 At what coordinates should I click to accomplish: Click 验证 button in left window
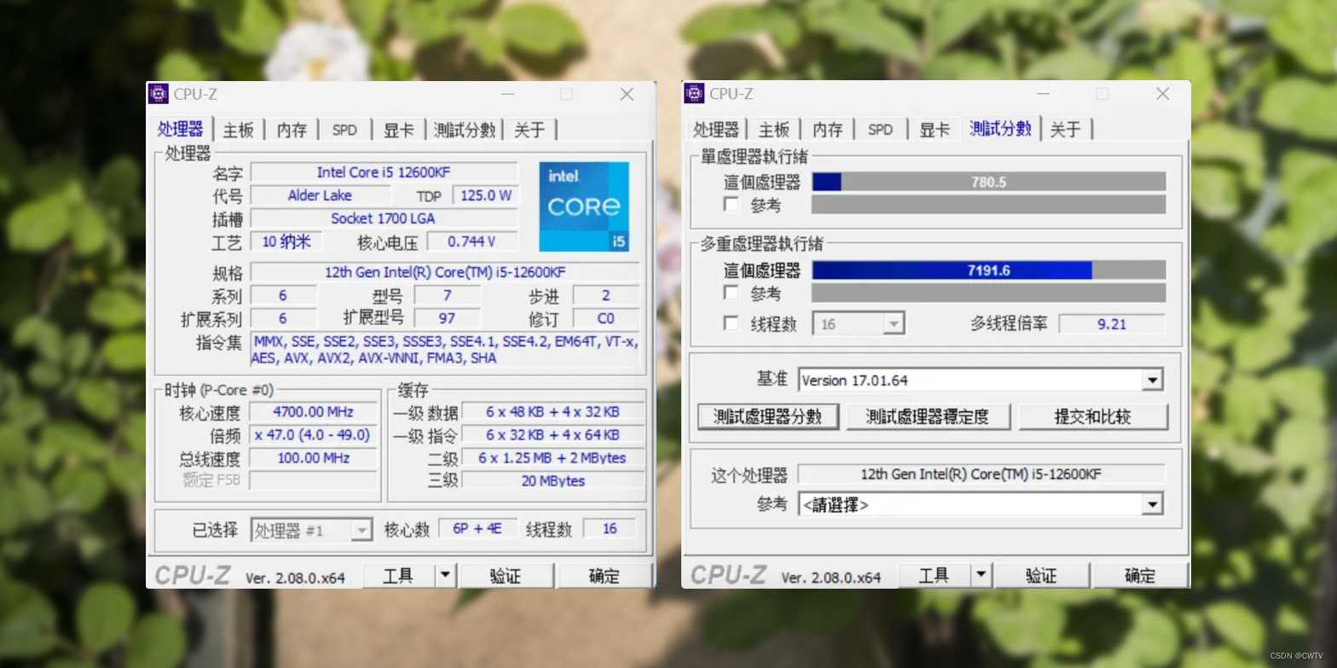[506, 576]
